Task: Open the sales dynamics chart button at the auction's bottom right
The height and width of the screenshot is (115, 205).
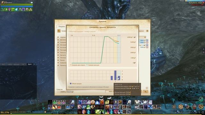Action: [145, 92]
